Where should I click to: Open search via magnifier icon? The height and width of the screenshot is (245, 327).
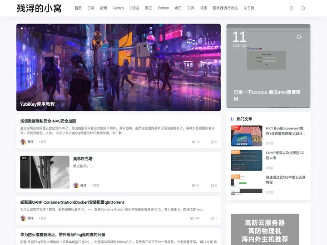pos(303,8)
